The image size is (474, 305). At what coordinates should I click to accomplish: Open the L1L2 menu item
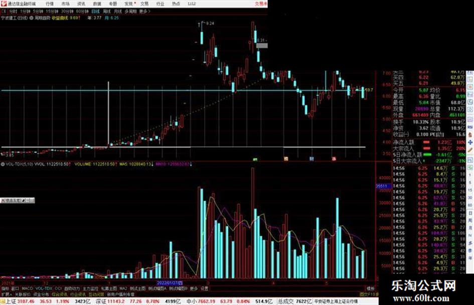(192, 4)
